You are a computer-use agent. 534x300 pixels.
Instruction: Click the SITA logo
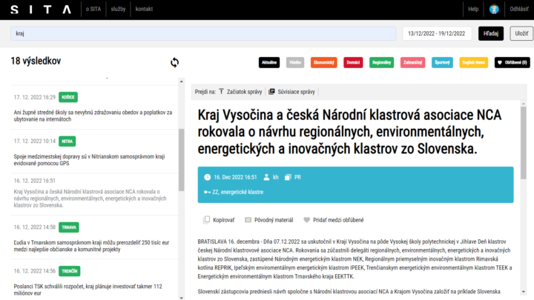[41, 9]
